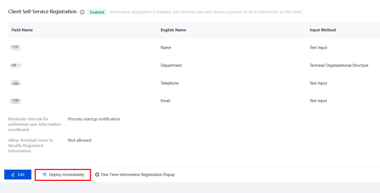The width and height of the screenshot is (380, 193).
Task: Click the Client Self-Service Registration heading
Action: (42, 12)
